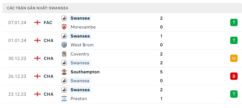The width and height of the screenshot is (242, 108).
Task: Click the 23.12.23 match date
Action: (17, 94)
